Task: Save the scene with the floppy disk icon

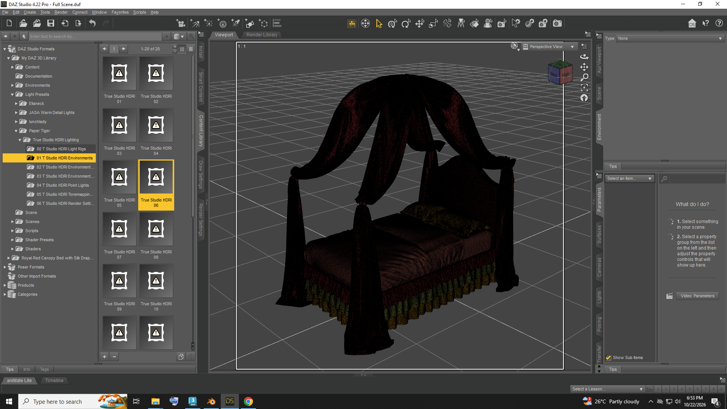Action: [x=50, y=23]
